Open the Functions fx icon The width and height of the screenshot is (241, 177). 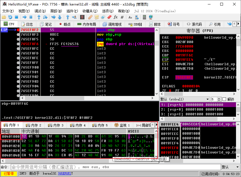(116, 17)
